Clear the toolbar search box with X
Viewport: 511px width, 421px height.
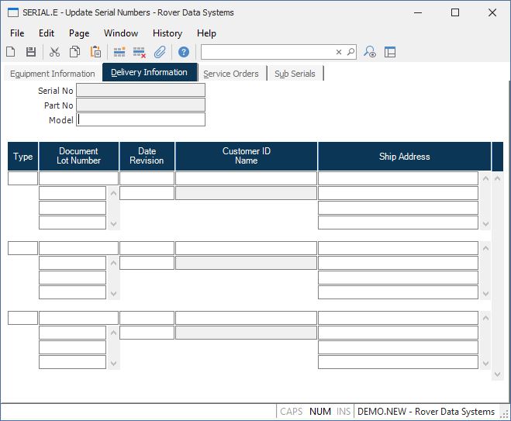coord(339,52)
